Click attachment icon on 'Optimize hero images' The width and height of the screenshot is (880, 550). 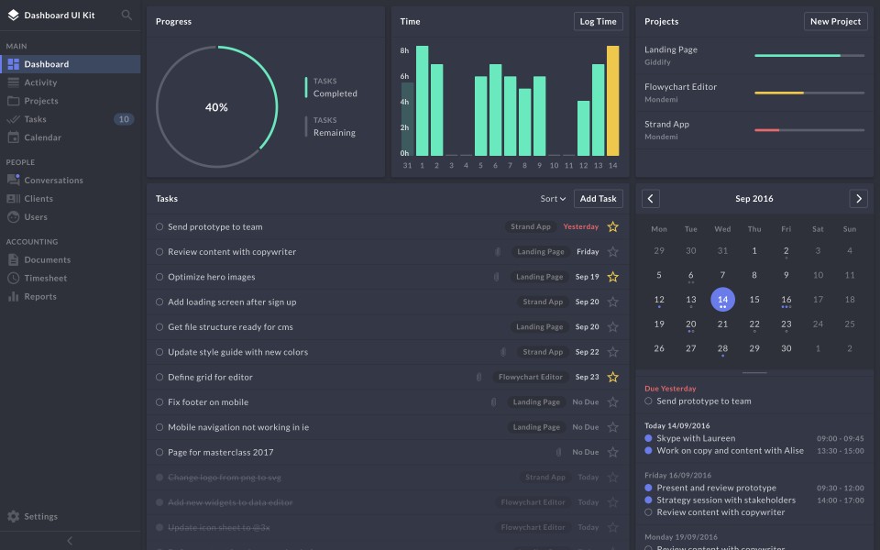[497, 277]
